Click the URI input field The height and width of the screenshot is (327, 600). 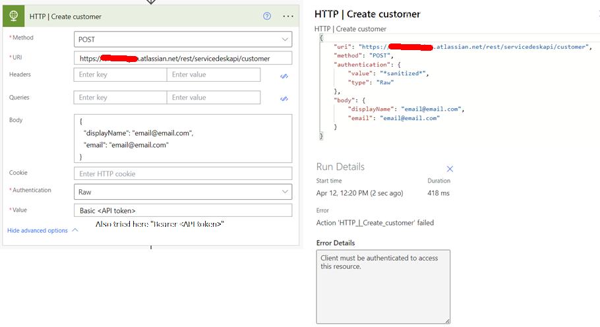tap(183, 58)
